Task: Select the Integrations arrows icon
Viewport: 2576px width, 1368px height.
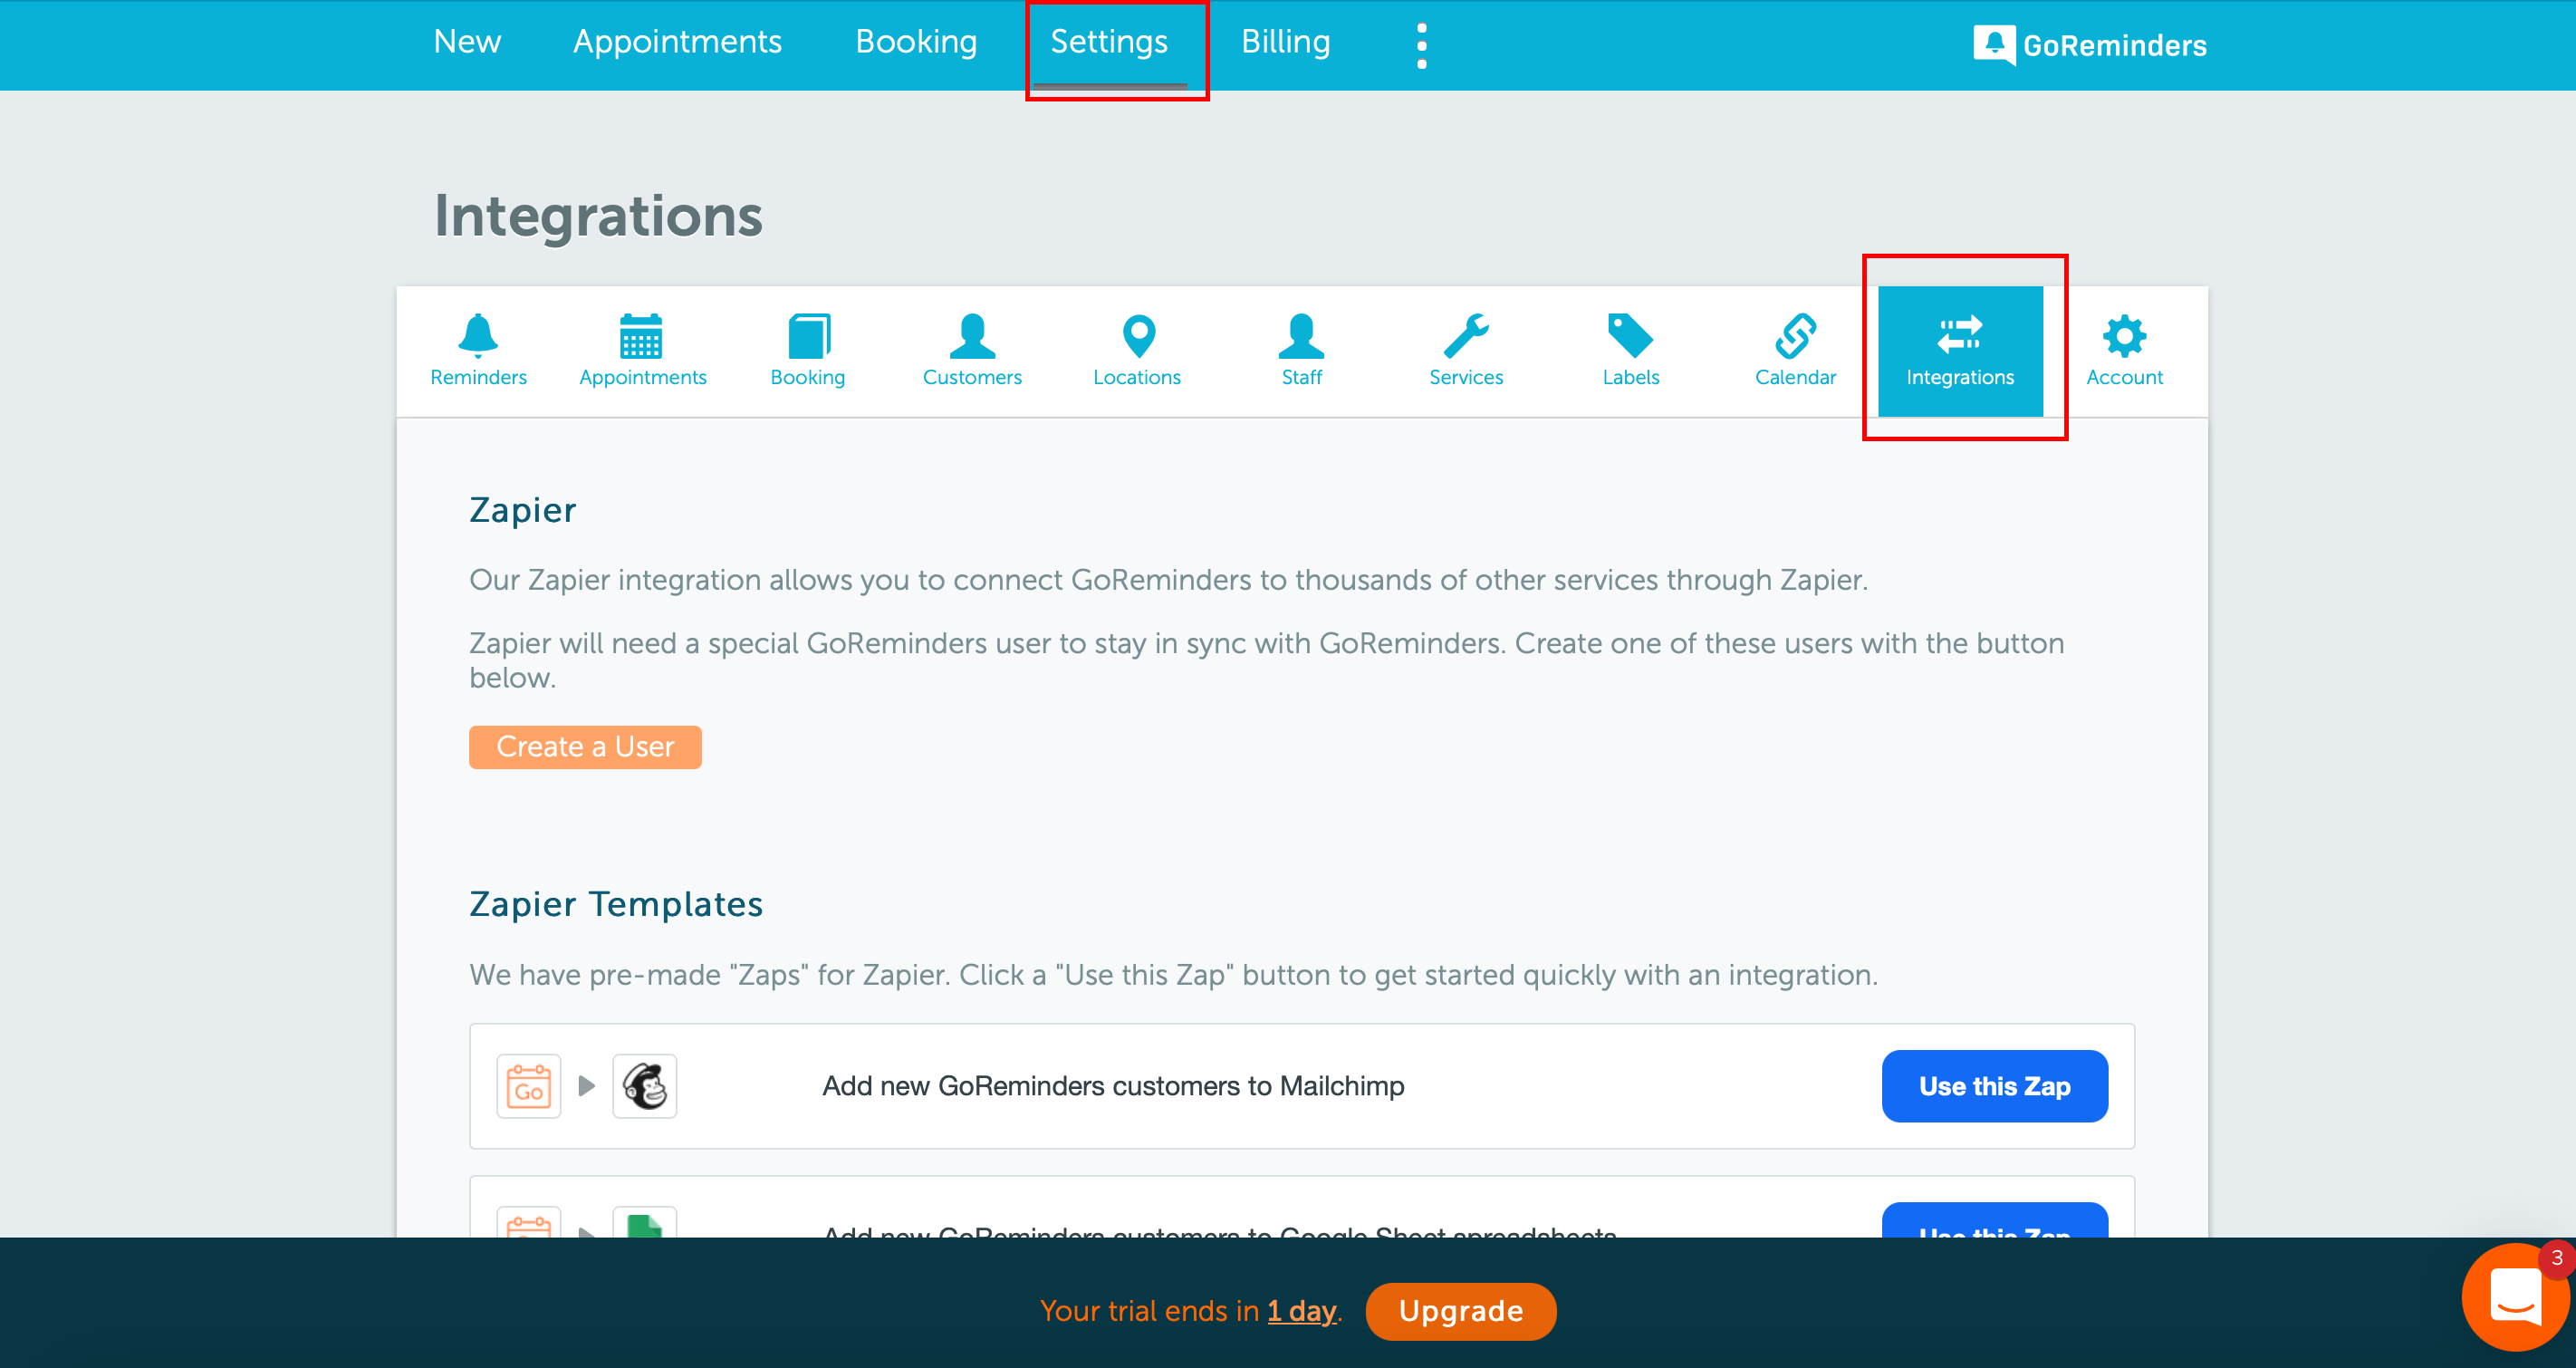Action: pyautogui.click(x=1959, y=335)
